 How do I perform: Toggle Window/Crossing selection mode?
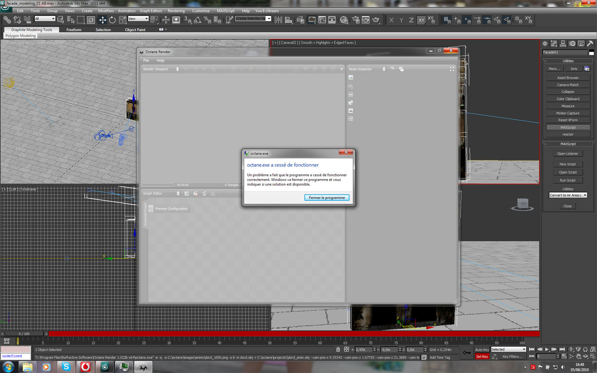click(91, 20)
